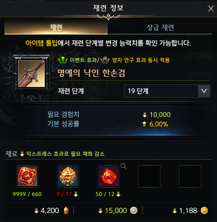Select the 재련 tab

coord(56,27)
